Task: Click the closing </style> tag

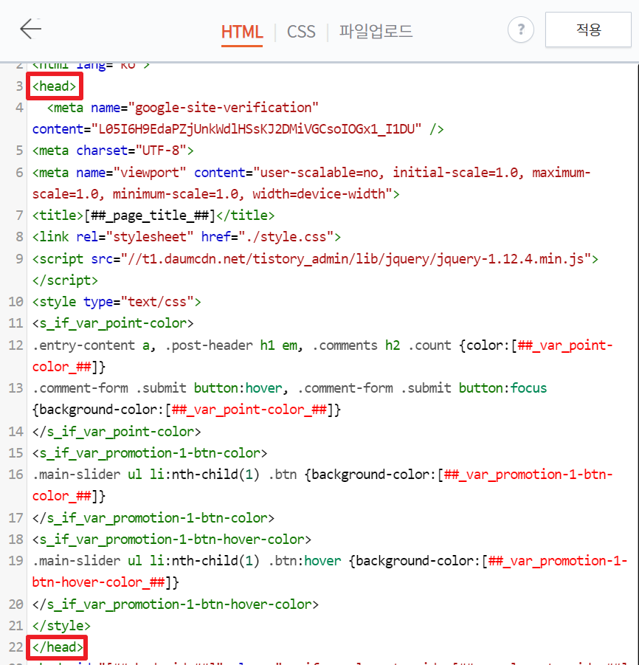Action: [x=61, y=626]
